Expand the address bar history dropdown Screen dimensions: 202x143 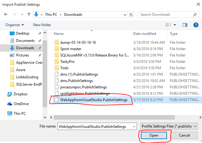(x=125, y=15)
